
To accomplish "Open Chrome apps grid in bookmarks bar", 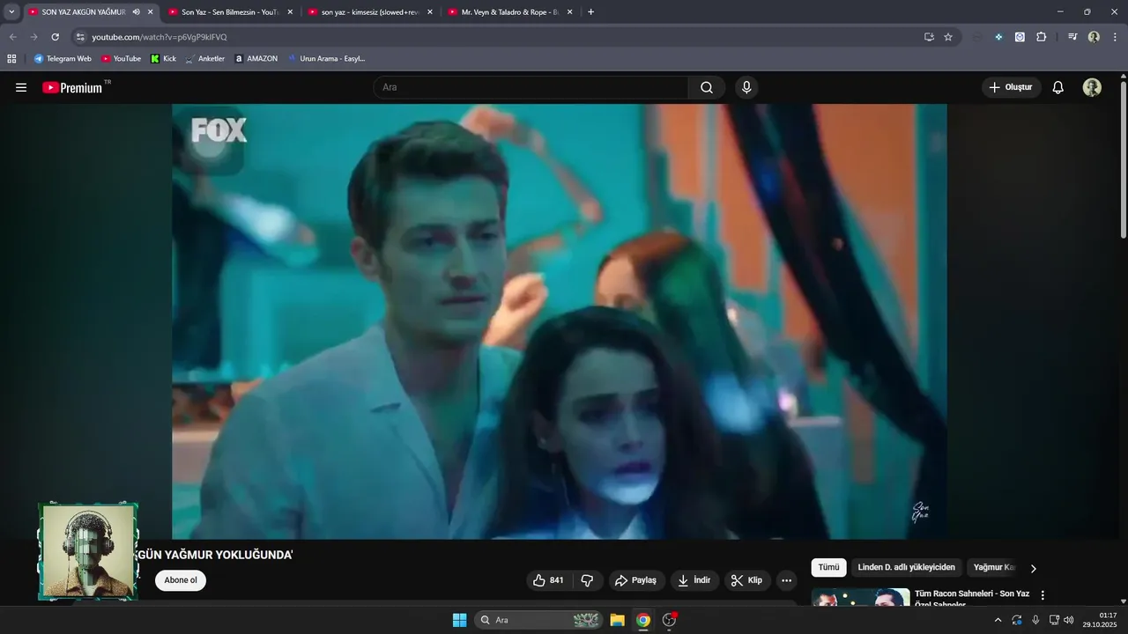I will coord(11,58).
